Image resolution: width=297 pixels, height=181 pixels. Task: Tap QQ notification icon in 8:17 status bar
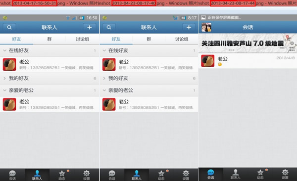(104, 18)
